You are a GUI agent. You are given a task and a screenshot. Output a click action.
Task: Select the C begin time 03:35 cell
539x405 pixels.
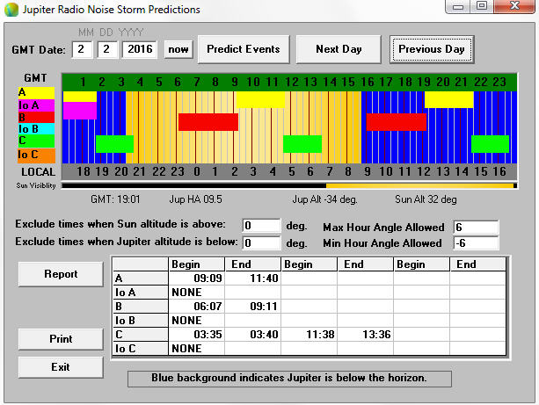197,335
